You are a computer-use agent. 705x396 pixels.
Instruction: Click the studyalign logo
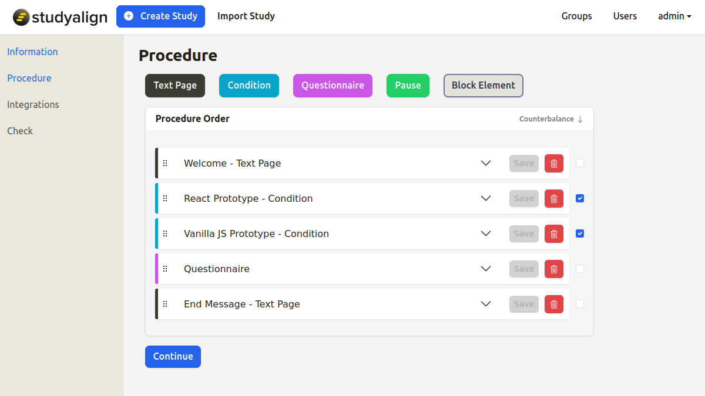click(60, 17)
